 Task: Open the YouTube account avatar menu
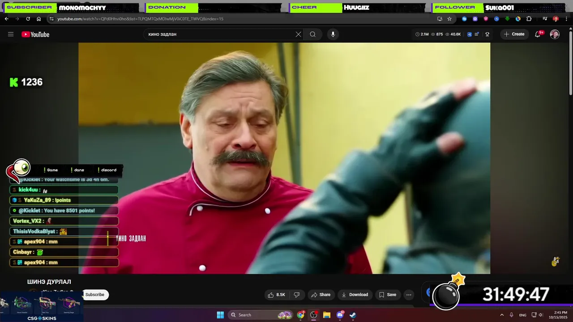tap(555, 34)
